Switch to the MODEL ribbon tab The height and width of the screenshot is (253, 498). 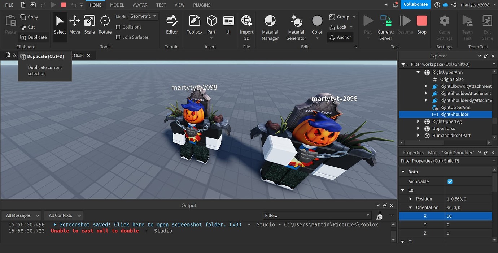117,5
